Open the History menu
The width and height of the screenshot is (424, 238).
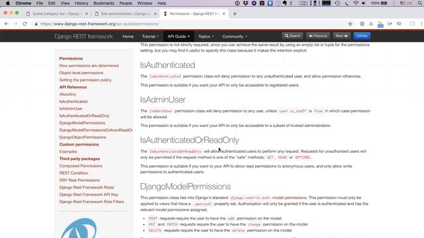tap(81, 3)
